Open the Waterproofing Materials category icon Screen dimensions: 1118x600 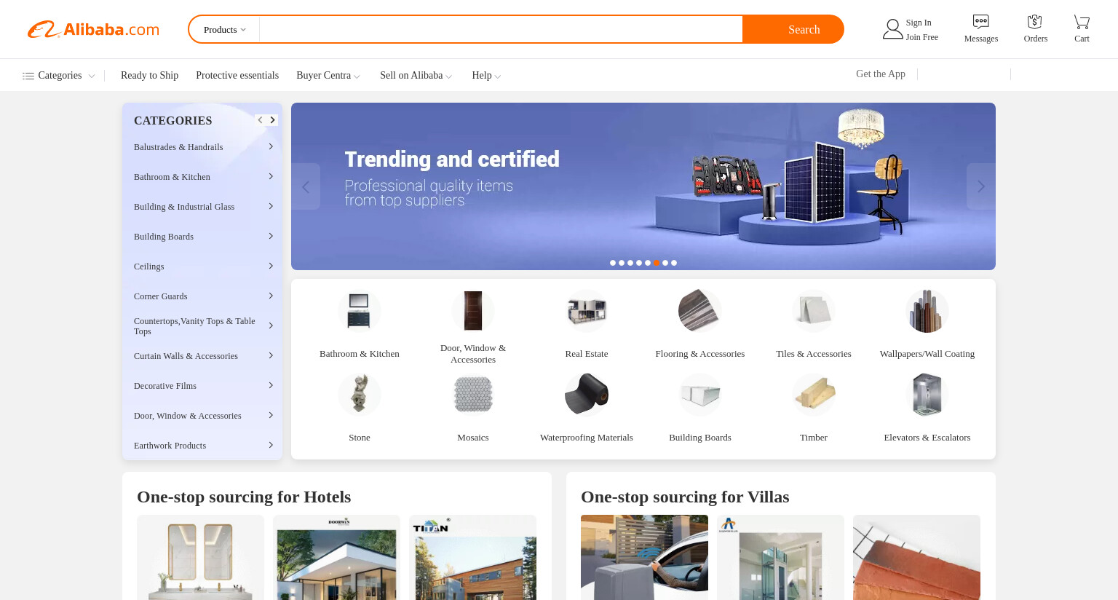pos(586,395)
